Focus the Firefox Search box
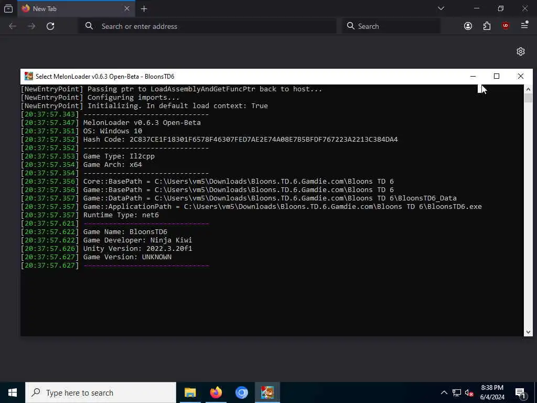 [391, 26]
